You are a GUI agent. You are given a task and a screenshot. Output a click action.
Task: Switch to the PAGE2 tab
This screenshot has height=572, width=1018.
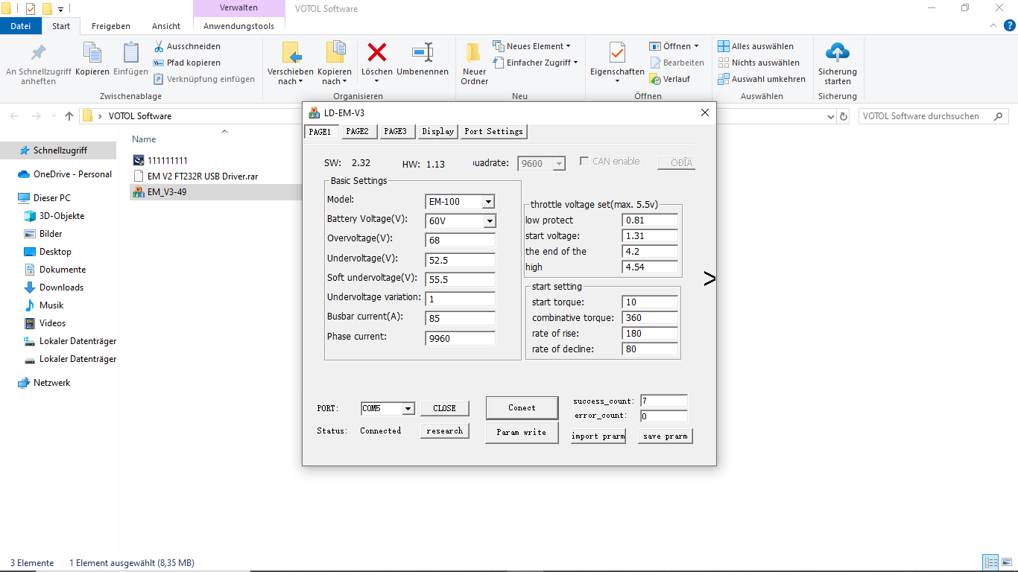(x=357, y=131)
